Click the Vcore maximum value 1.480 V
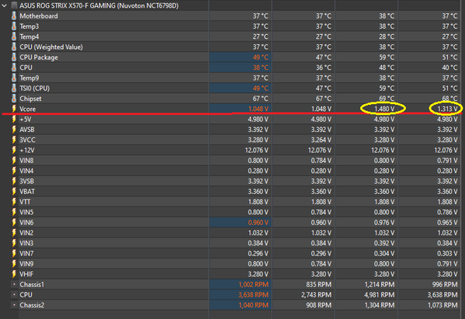 [384, 109]
